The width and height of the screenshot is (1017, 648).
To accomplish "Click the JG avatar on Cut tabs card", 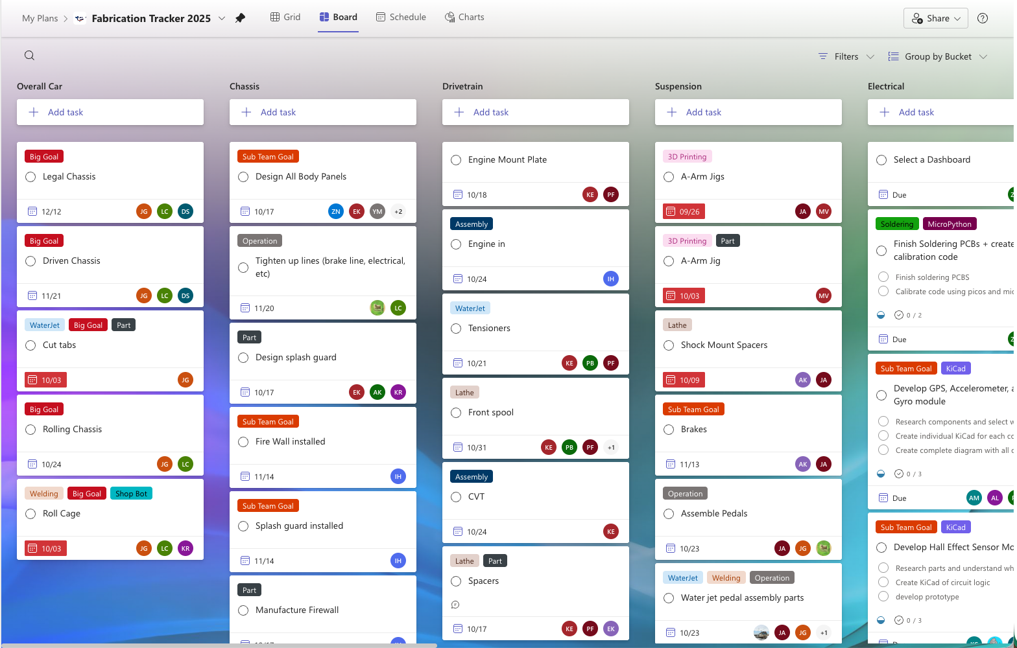I will 185,380.
